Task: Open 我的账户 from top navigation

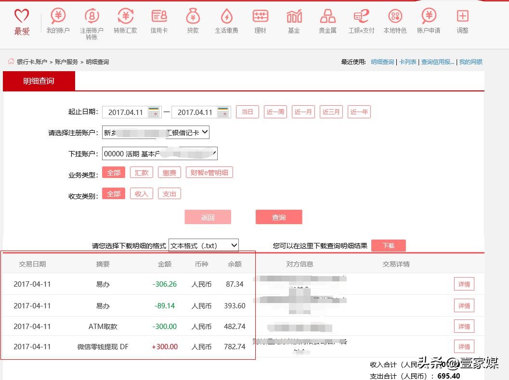Action: click(58, 22)
